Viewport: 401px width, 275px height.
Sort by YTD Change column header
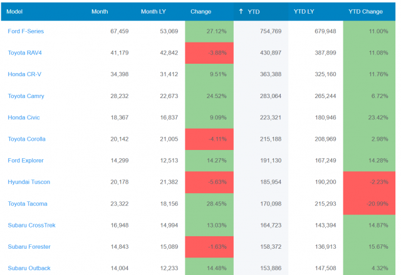coord(365,11)
